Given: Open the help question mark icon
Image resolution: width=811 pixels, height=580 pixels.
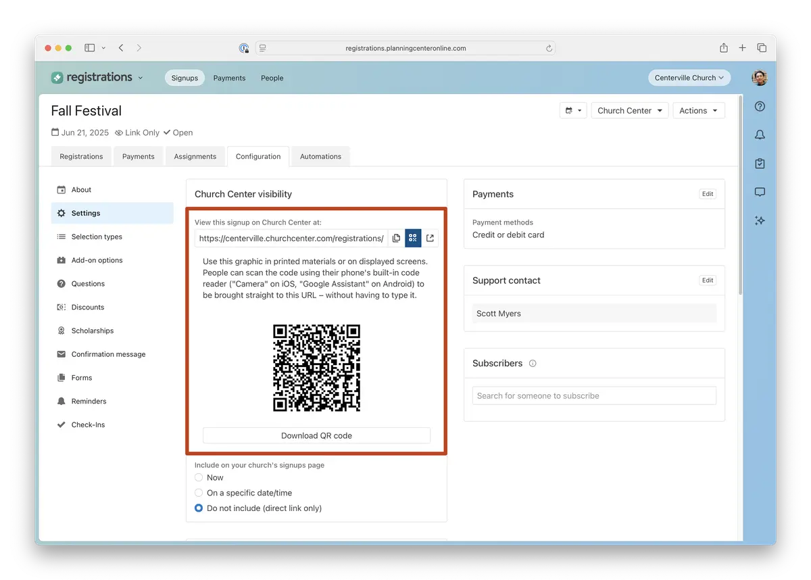Looking at the screenshot, I should pos(760,107).
